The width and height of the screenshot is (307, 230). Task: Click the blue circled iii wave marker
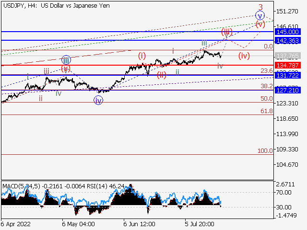tap(66, 60)
